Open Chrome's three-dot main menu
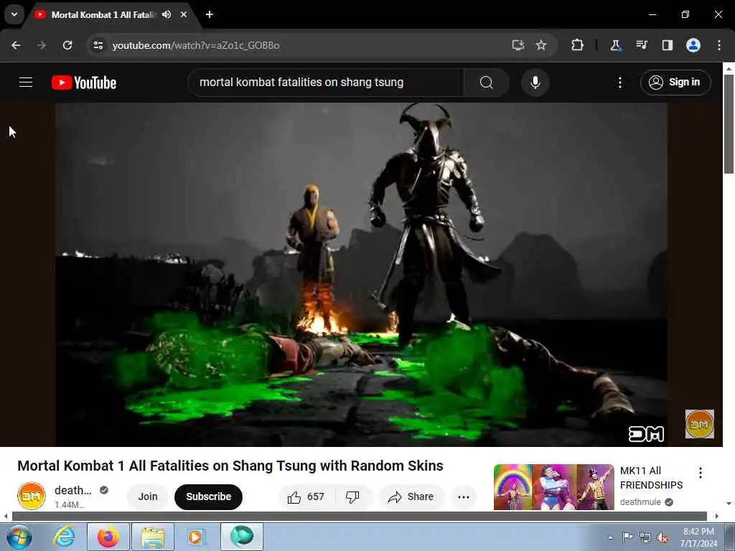735x551 pixels. pyautogui.click(x=719, y=45)
